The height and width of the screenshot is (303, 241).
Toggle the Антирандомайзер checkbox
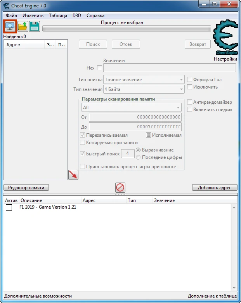189,102
